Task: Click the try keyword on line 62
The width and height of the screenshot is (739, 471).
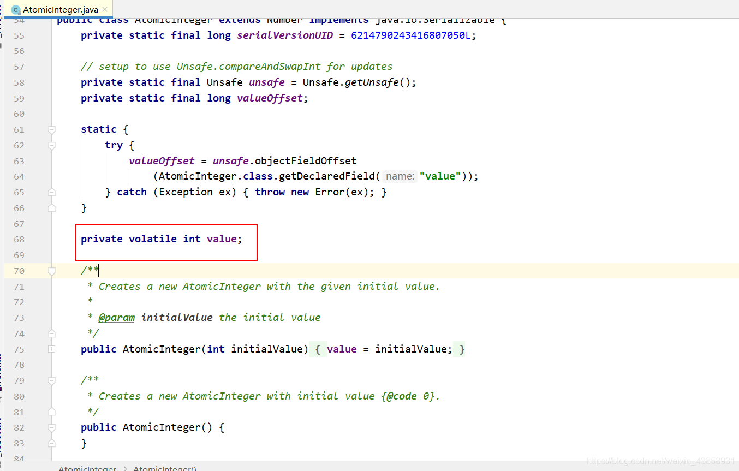Action: [114, 145]
